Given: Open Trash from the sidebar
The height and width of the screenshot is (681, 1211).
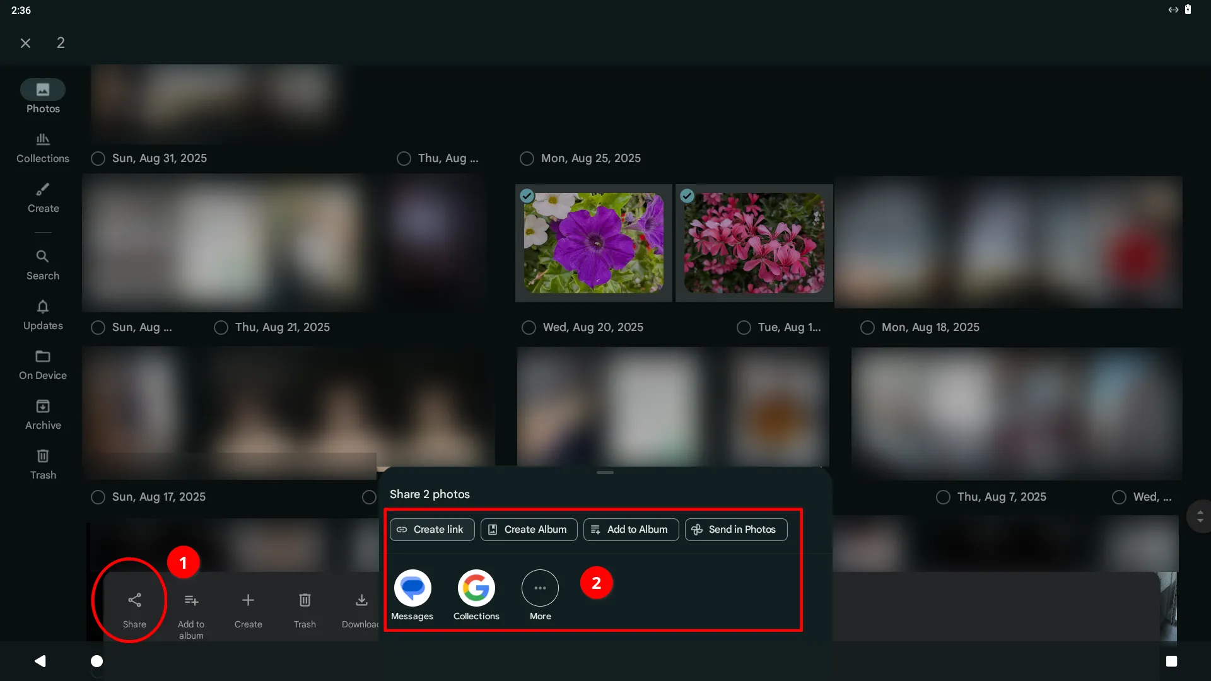Looking at the screenshot, I should click(42, 464).
